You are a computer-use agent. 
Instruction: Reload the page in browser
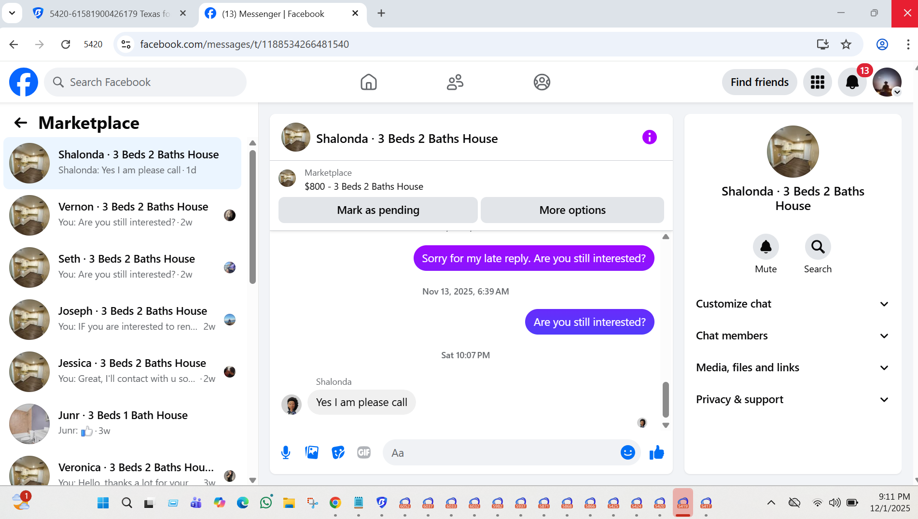click(66, 44)
